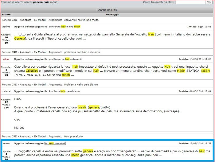This screenshot has width=215, height=162.
Task: Click highlighted 'mesh' in renxo's message
Action: [x=75, y=155]
